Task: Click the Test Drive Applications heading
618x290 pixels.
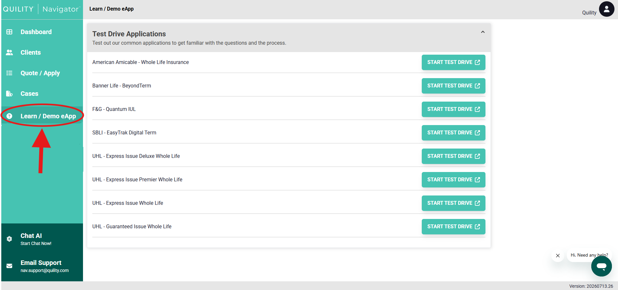Action: [129, 34]
